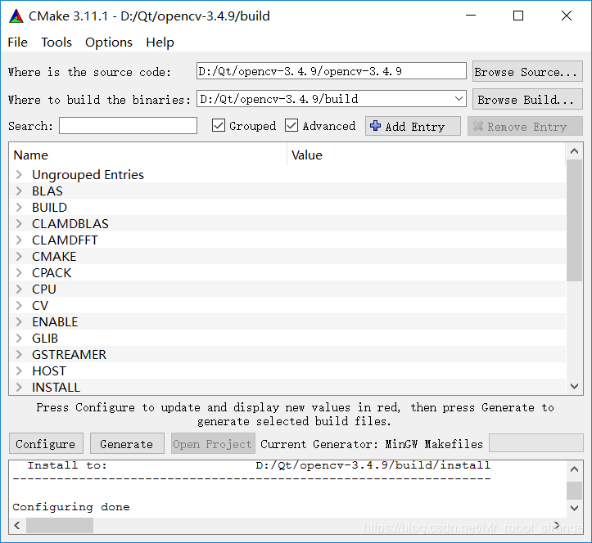Maximize the CMake window
Image resolution: width=592 pixels, height=543 pixels.
click(518, 16)
